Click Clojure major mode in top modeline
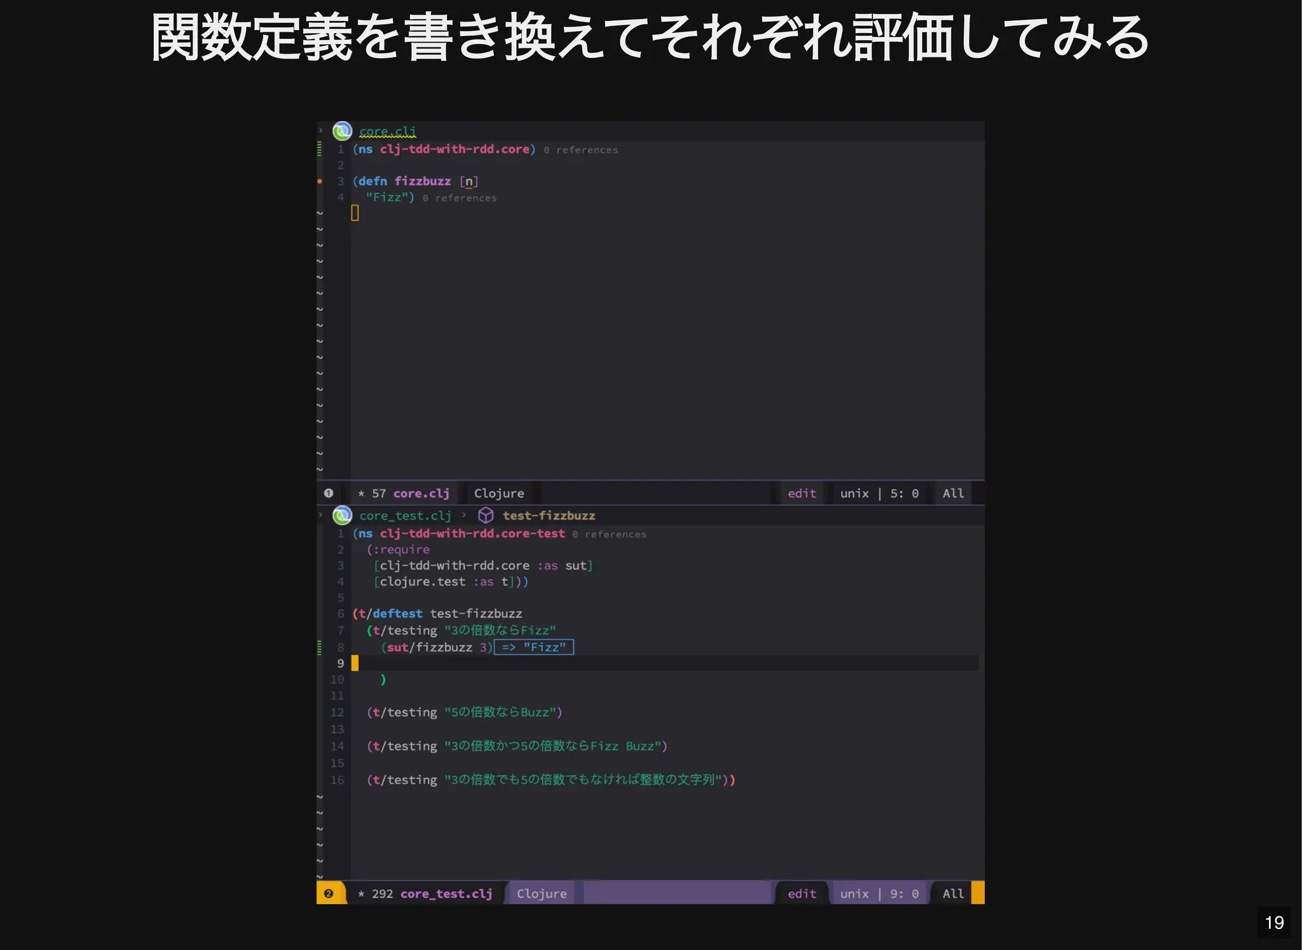The image size is (1302, 950). [499, 493]
